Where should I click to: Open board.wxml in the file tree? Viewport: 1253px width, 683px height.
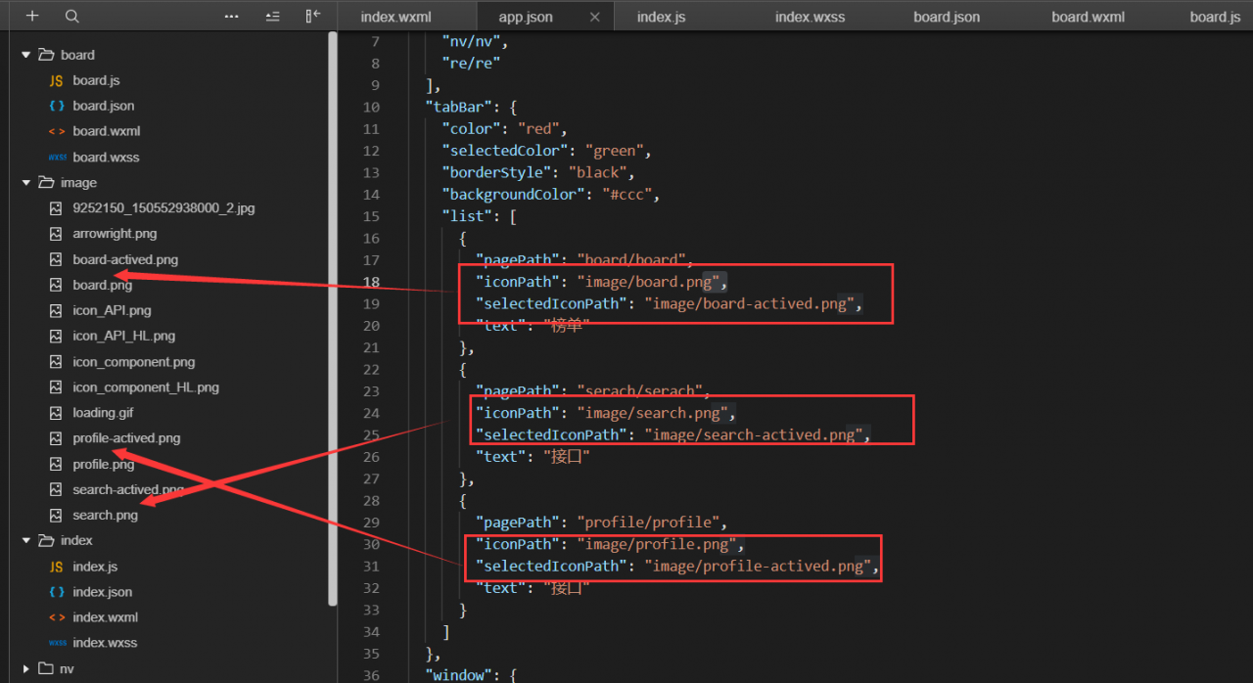pyautogui.click(x=105, y=131)
